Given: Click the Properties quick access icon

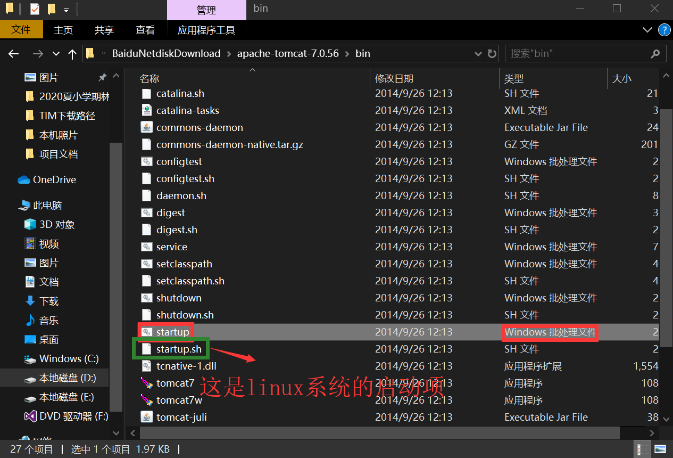Looking at the screenshot, I should point(35,9).
